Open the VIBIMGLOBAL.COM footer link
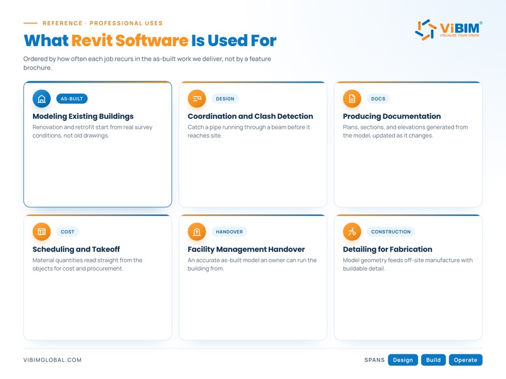The width and height of the screenshot is (506, 379). pyautogui.click(x=52, y=360)
